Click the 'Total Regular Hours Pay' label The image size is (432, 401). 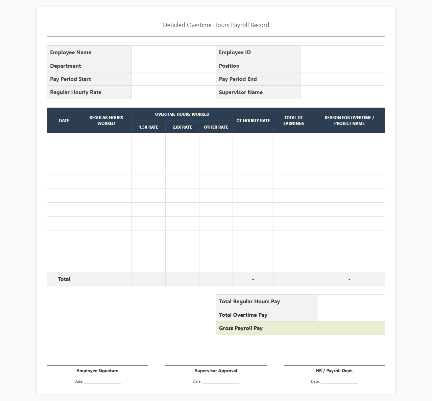pos(249,302)
